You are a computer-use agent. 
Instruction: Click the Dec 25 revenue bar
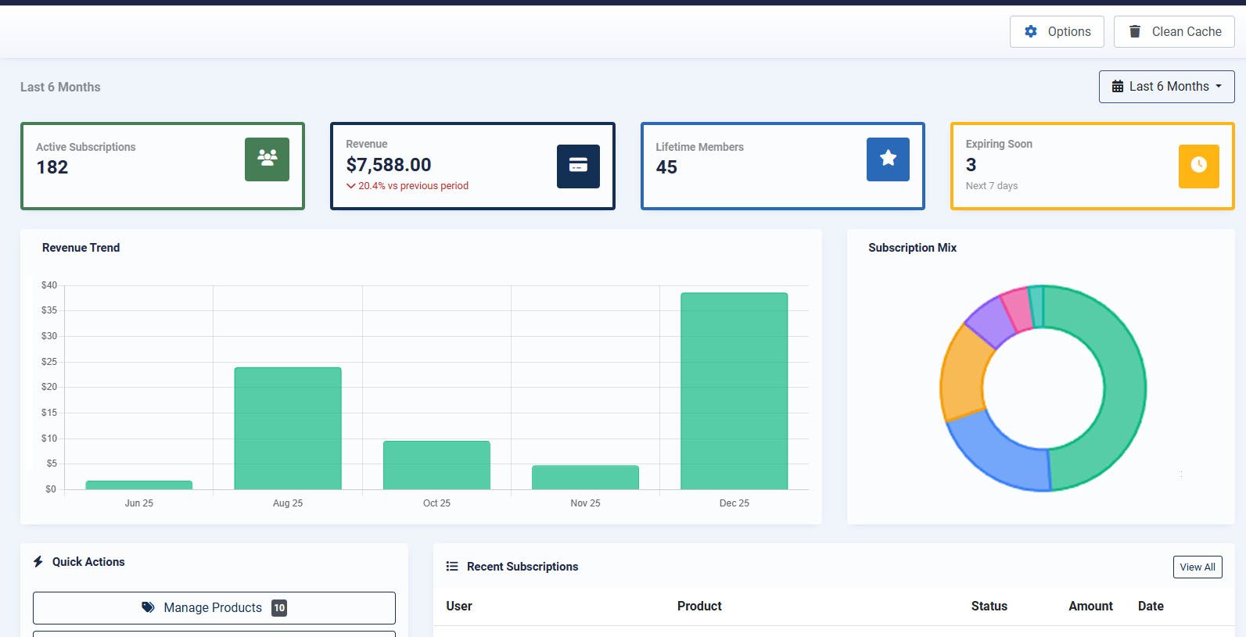click(734, 391)
